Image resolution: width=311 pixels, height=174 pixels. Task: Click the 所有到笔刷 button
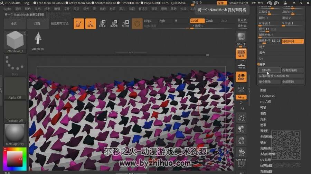pyautogui.click(x=293, y=70)
